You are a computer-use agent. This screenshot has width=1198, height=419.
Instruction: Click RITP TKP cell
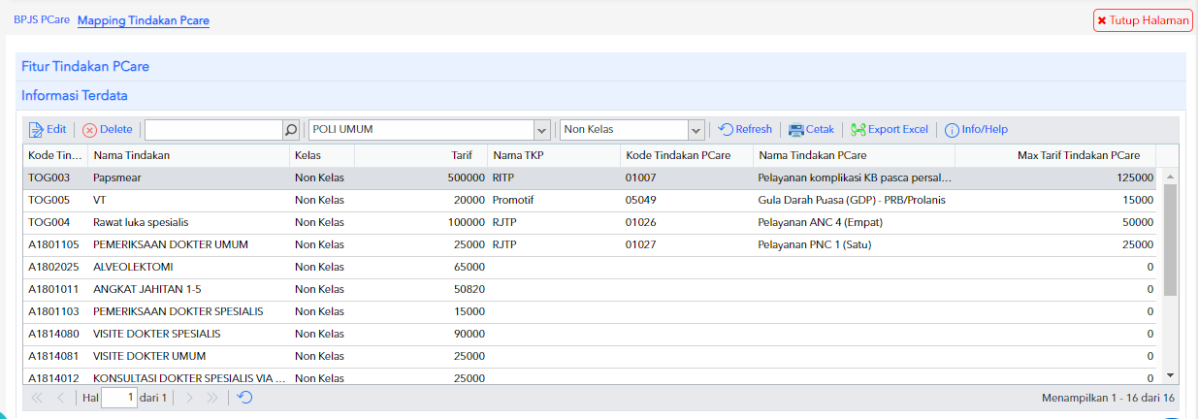point(553,178)
